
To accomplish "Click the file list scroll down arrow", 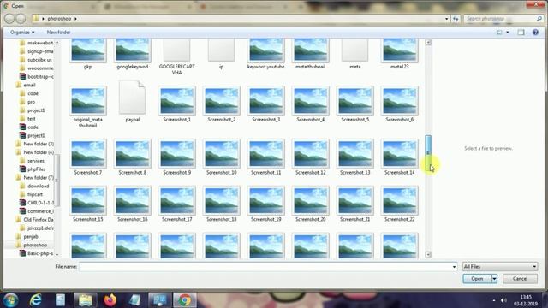I will pos(428,255).
